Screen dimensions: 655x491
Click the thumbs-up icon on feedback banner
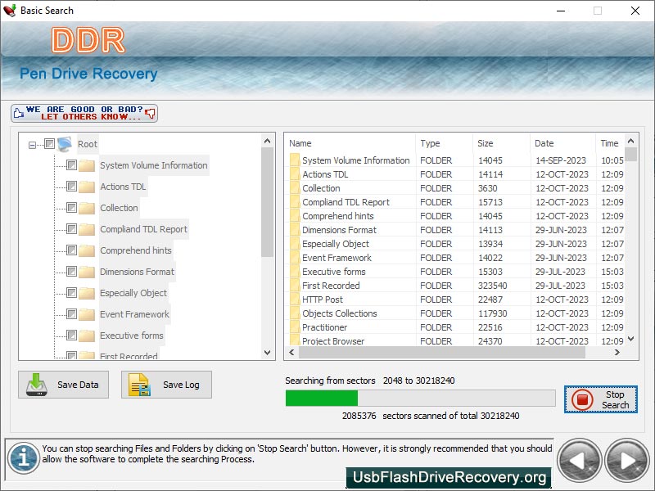coord(18,113)
